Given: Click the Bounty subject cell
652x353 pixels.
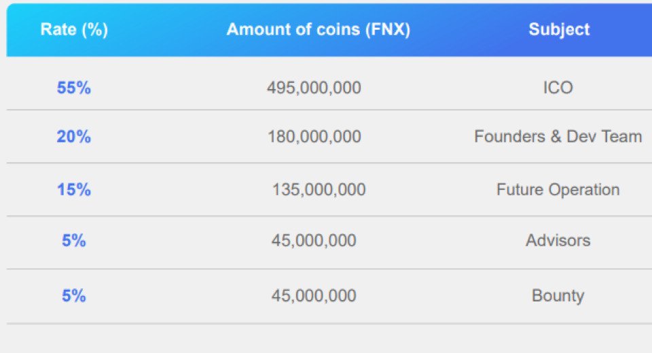Looking at the screenshot, I should (x=558, y=295).
